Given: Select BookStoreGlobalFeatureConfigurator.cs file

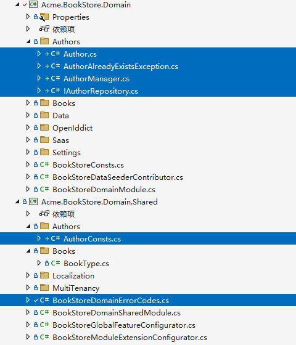Looking at the screenshot, I should (x=124, y=325).
